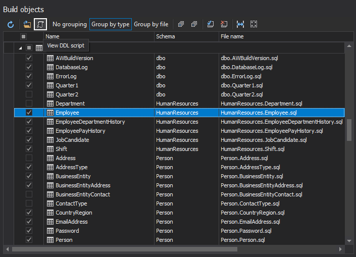Screen dimensions: 356x257
Task: Click the vertical scrollbar down arrow
Action: 348,240
